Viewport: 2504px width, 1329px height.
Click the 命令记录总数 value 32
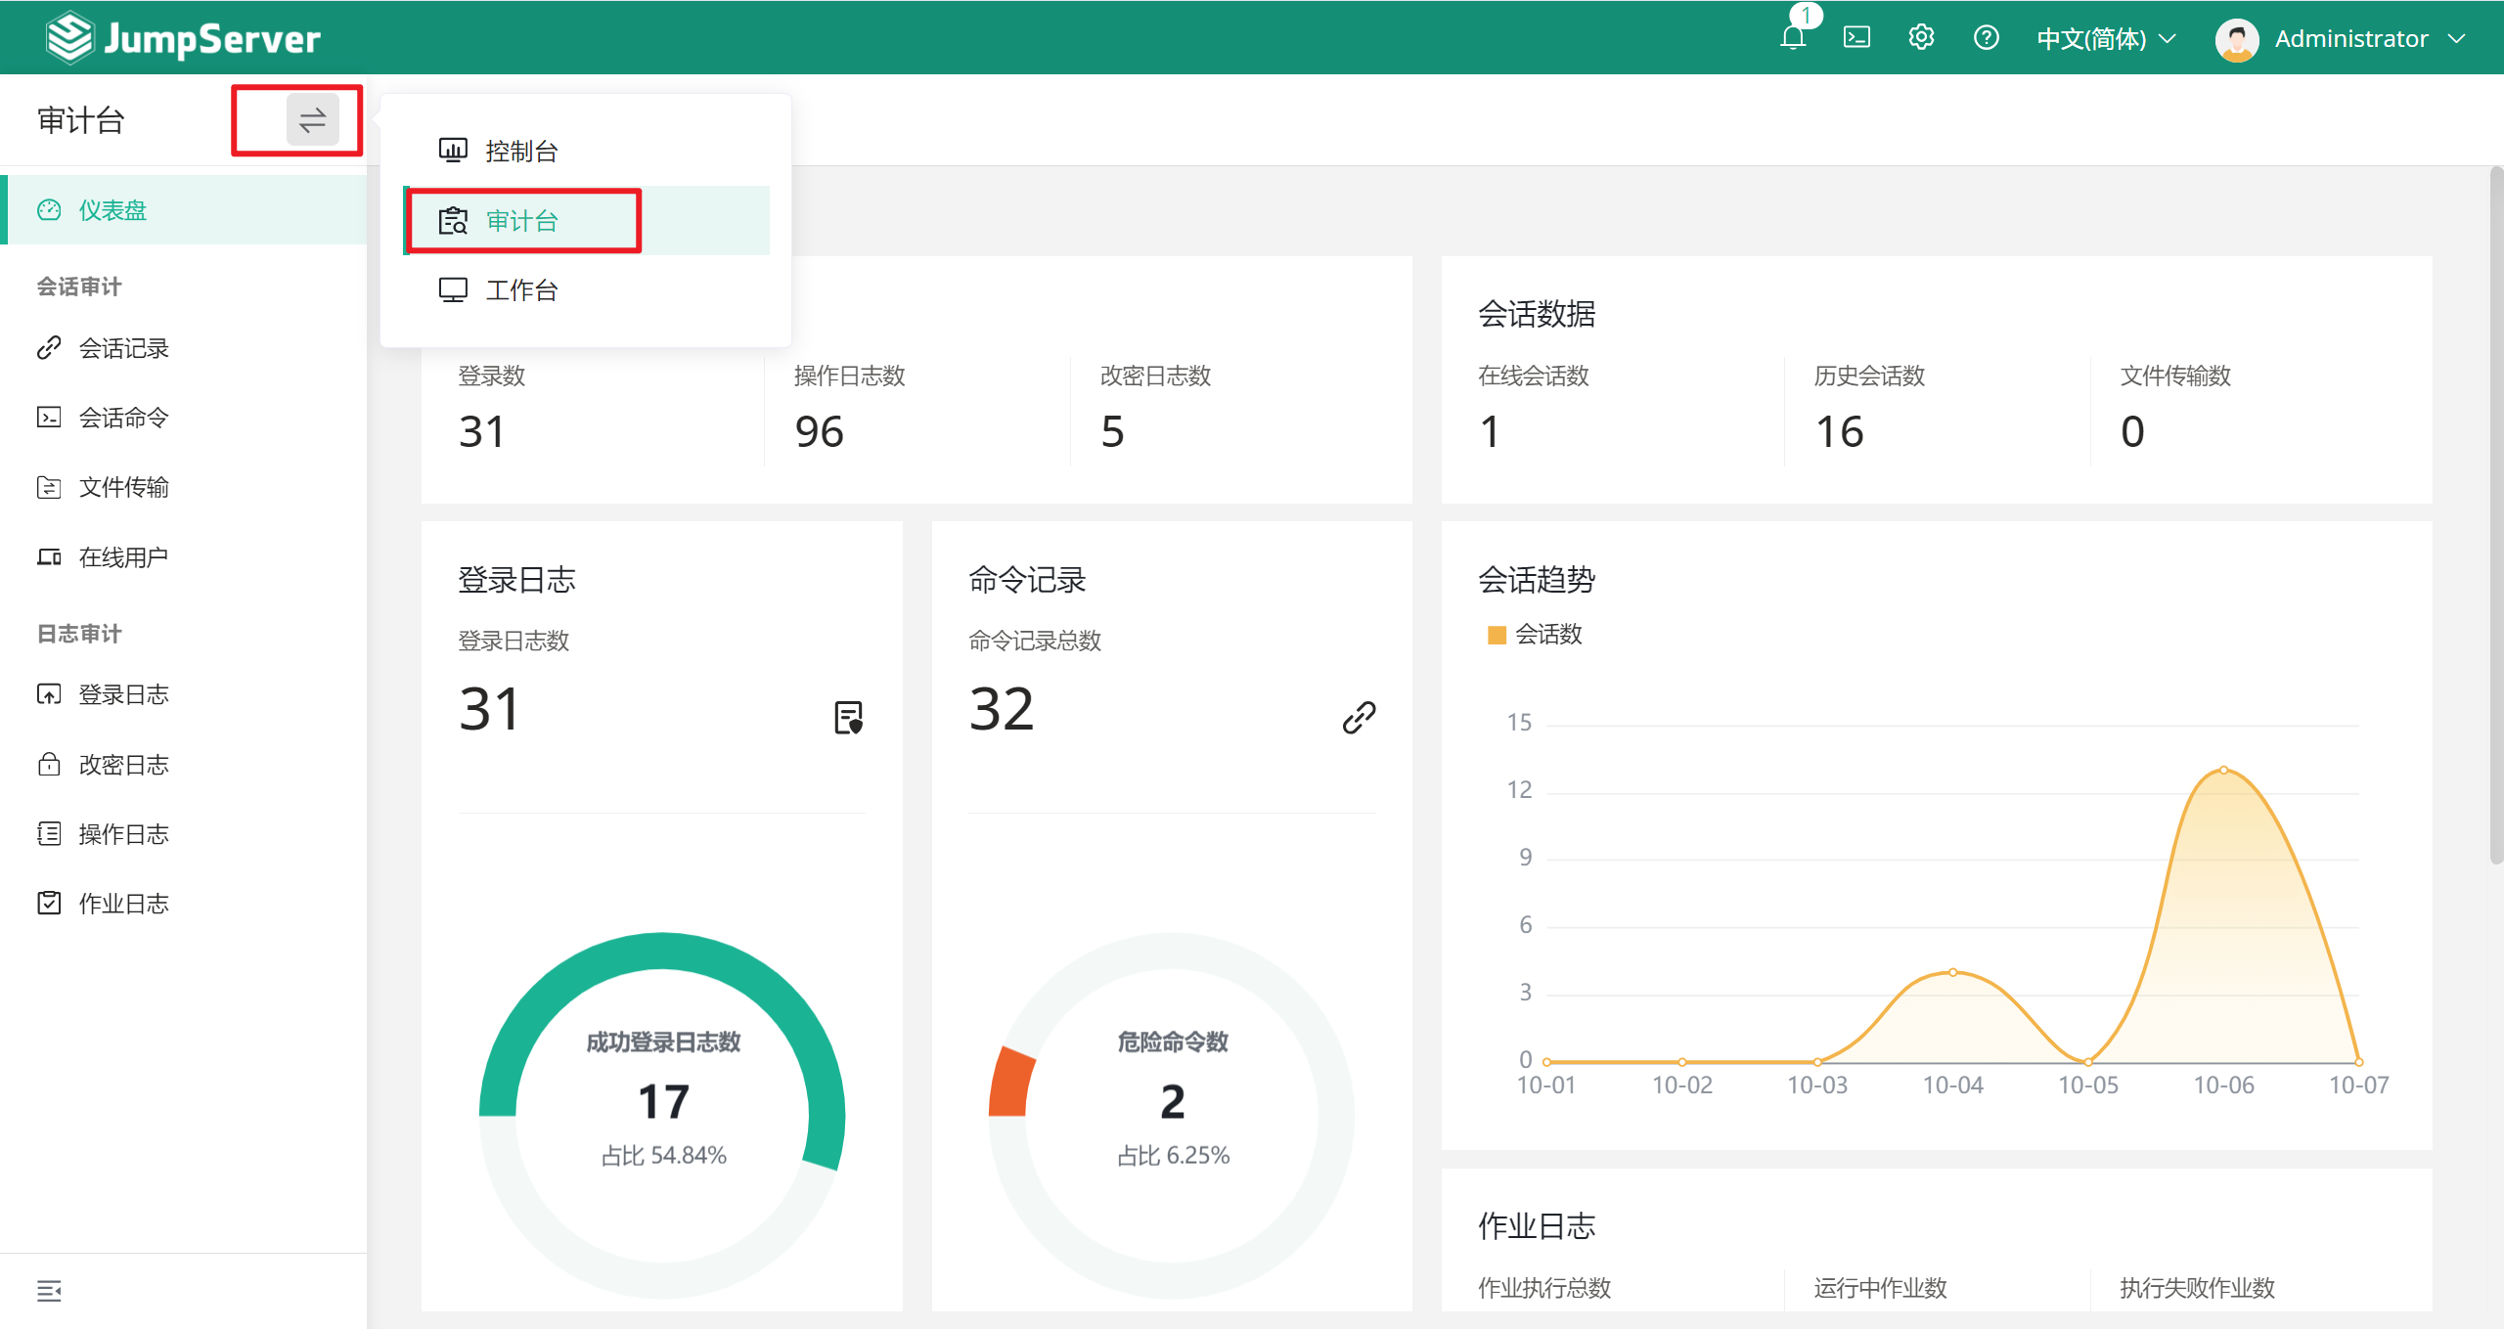coord(1001,708)
